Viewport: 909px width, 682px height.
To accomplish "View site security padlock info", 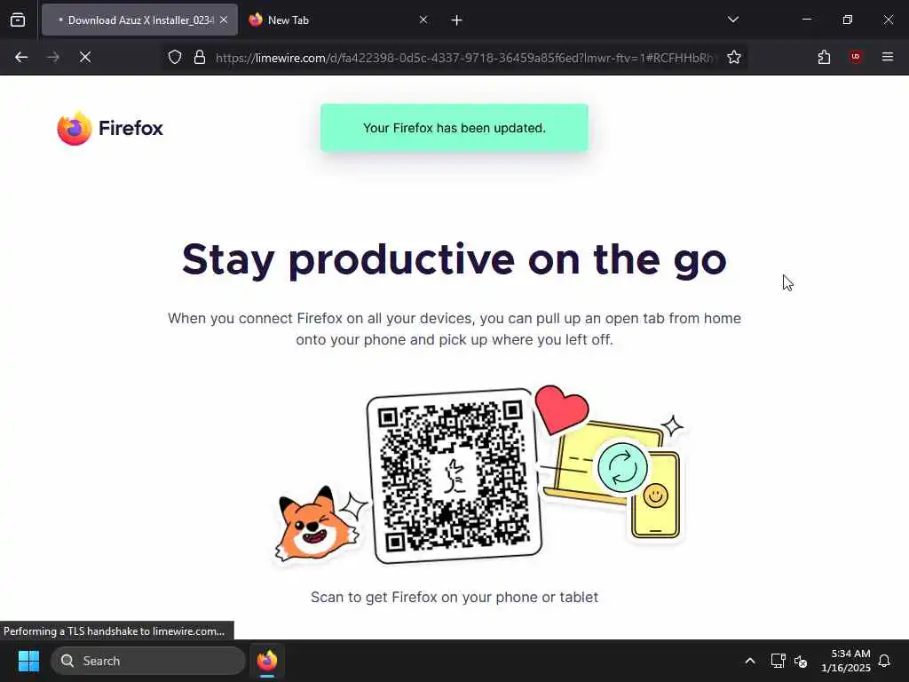I will (x=200, y=57).
